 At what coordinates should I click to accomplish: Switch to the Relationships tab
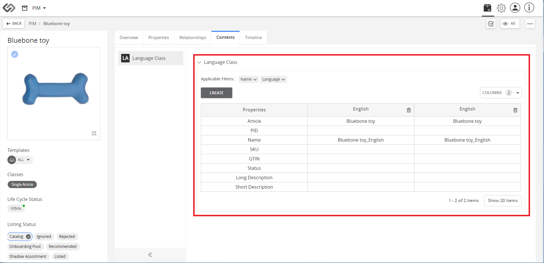coord(193,38)
